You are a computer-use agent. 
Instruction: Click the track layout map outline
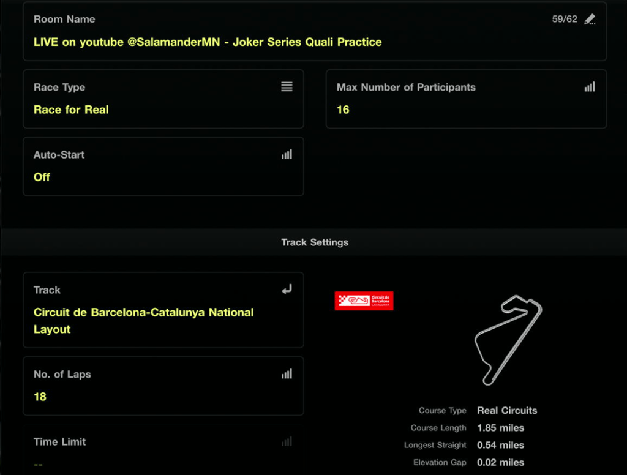pos(508,340)
